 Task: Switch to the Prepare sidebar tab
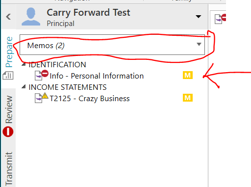tap(9, 52)
